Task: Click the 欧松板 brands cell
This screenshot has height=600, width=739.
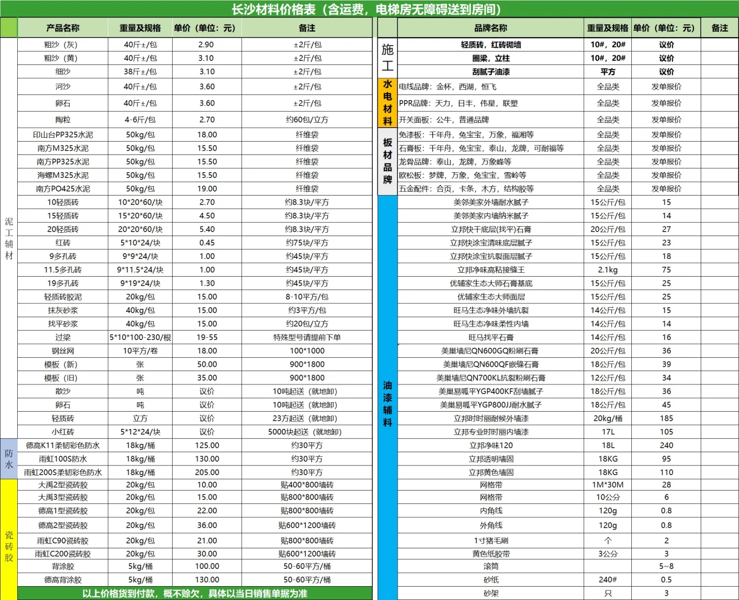Action: [x=491, y=175]
